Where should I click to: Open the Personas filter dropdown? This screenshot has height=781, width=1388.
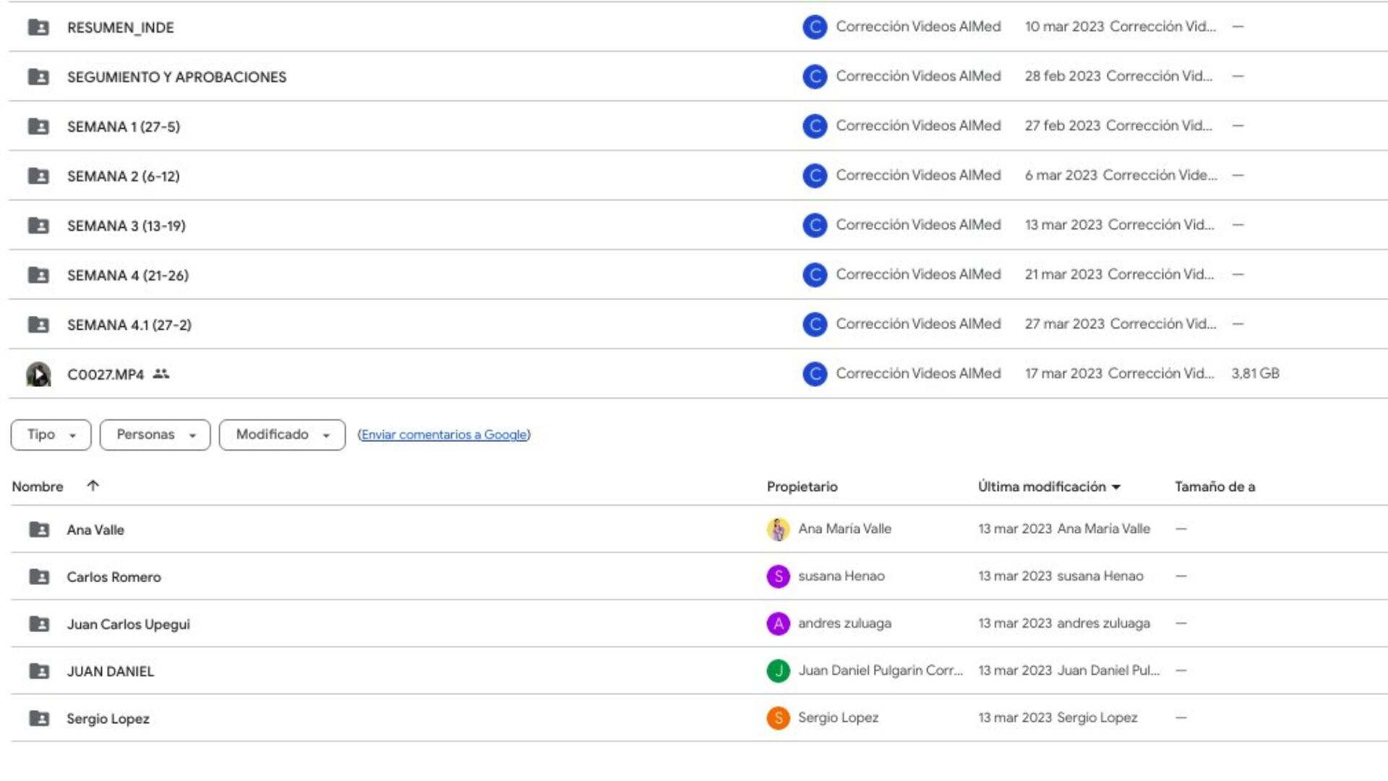(155, 435)
